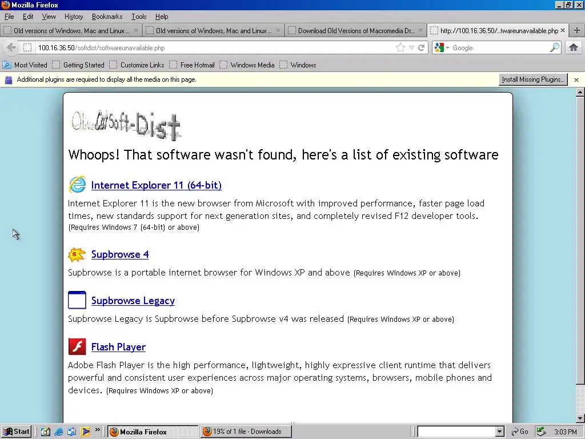Open the File menu
Viewport: 585px width, 439px height.
point(9,17)
